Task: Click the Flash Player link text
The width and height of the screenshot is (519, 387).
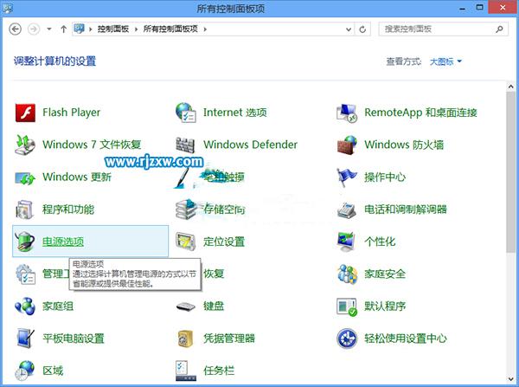Action: click(71, 113)
